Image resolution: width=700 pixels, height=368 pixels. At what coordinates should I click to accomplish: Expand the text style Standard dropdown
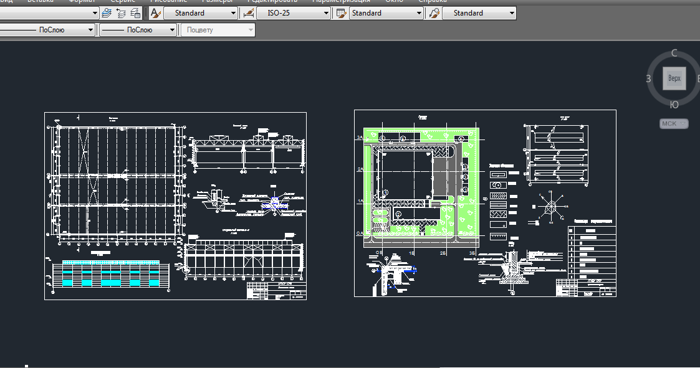tap(201, 13)
